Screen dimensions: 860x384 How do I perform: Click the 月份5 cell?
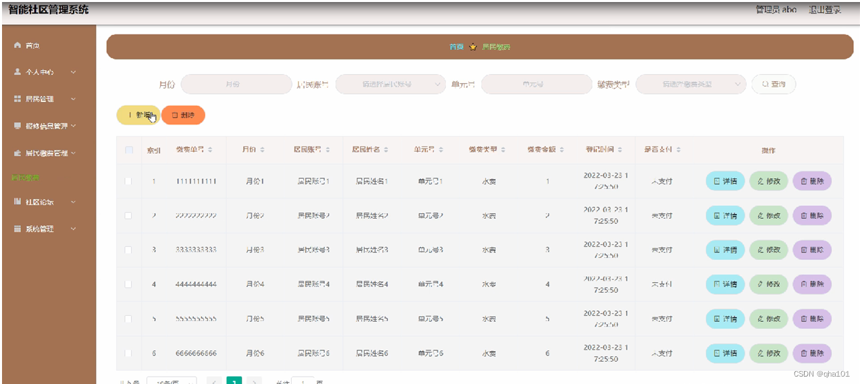click(x=255, y=319)
